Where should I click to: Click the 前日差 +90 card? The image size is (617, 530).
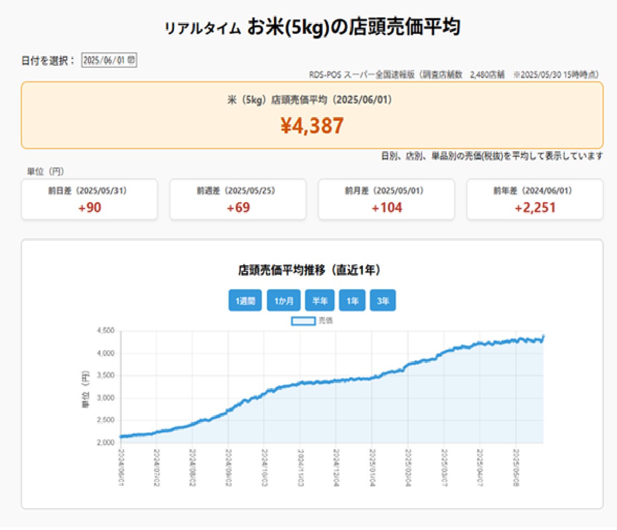point(90,199)
